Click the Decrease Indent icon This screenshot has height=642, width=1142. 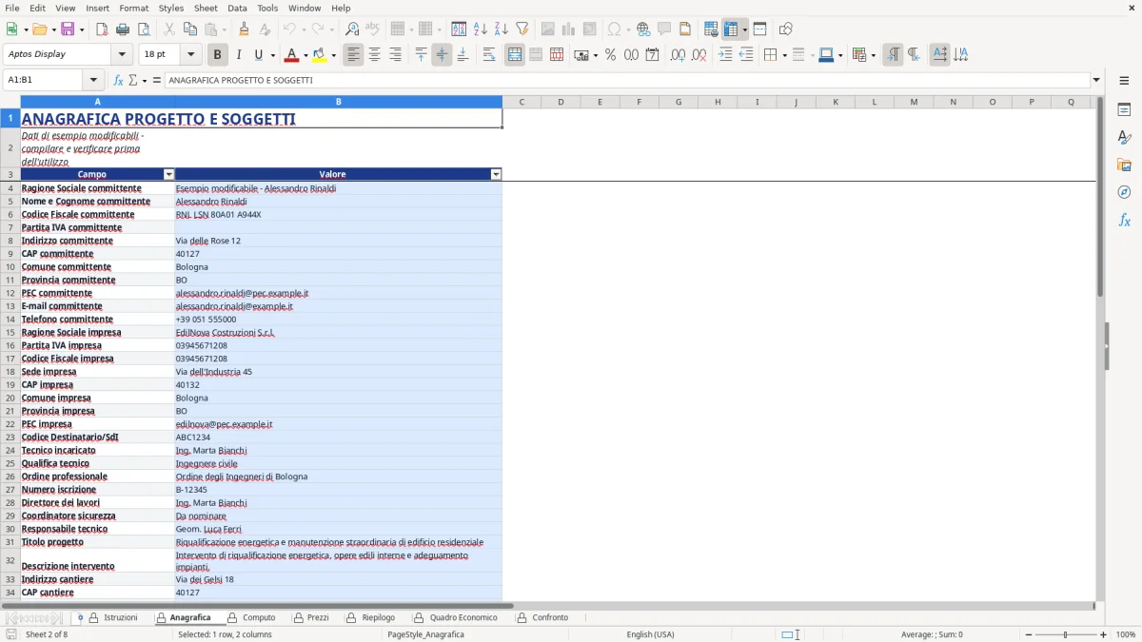click(x=746, y=55)
